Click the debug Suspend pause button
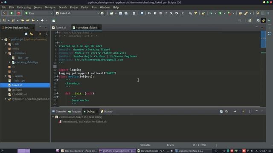This screenshot has height=153, width=273. 155,13
